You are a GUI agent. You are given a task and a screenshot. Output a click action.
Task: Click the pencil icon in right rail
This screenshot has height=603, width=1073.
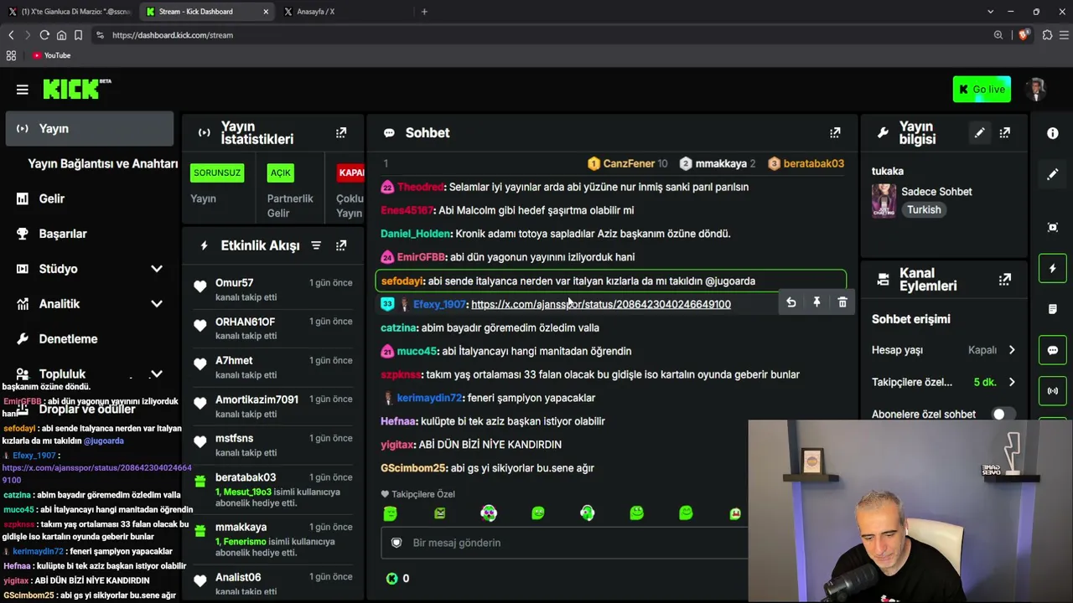[1053, 174]
